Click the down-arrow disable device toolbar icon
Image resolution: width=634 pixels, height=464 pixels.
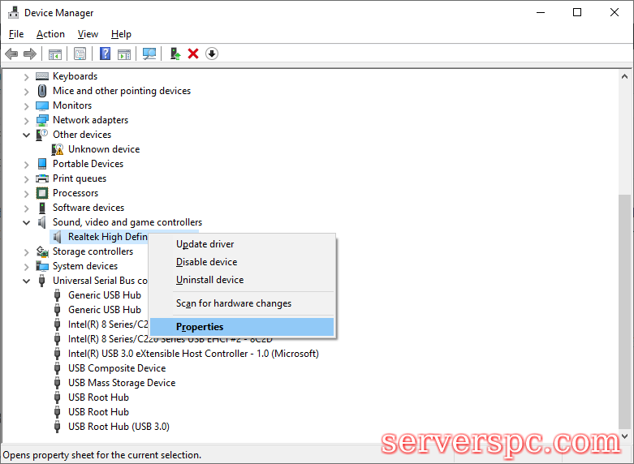tap(212, 54)
